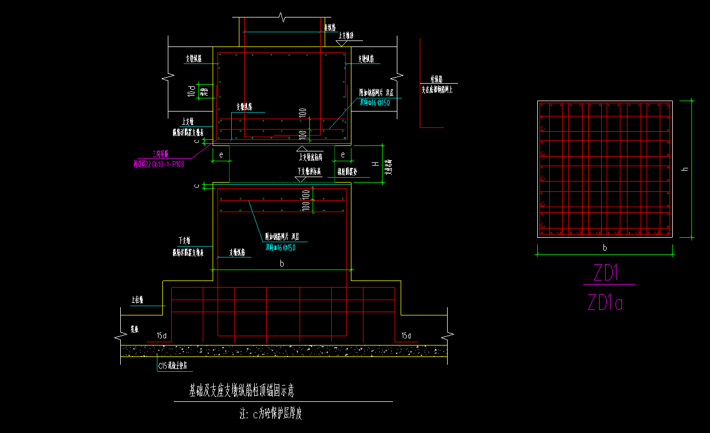
Task: Select the 10d dimension text
Action: (191, 91)
